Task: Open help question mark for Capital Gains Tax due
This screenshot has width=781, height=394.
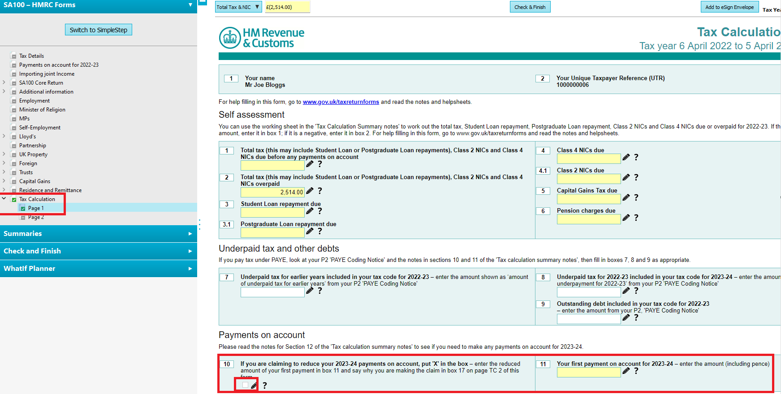Action: (x=636, y=197)
